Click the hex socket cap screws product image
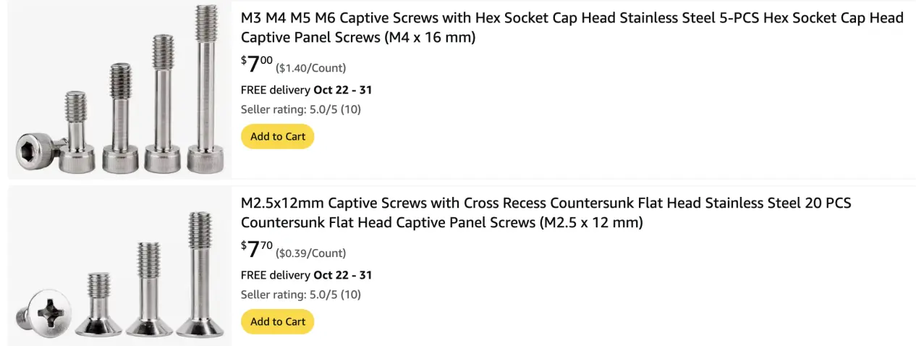 pyautogui.click(x=120, y=90)
